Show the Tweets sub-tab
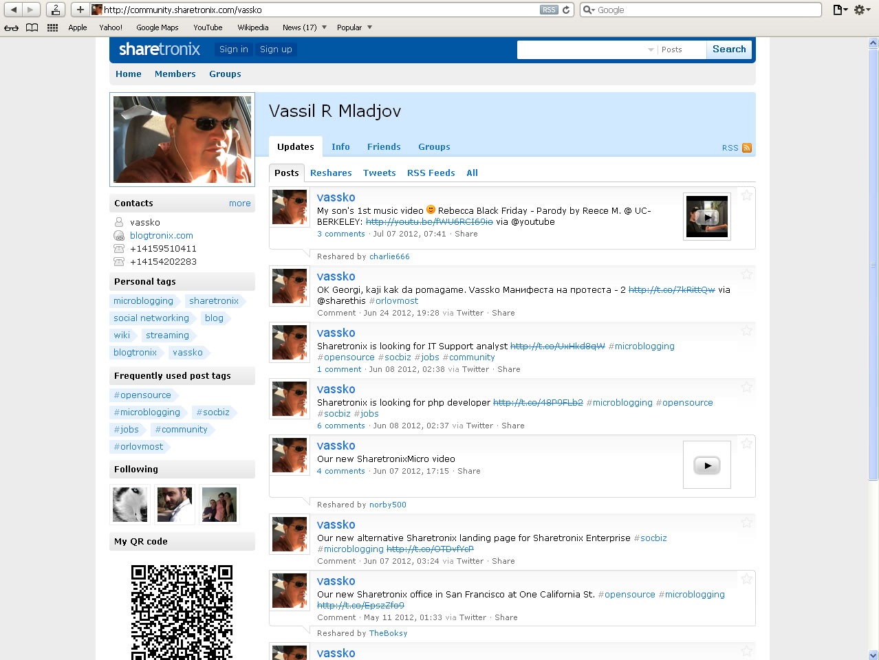879x660 pixels. [380, 173]
